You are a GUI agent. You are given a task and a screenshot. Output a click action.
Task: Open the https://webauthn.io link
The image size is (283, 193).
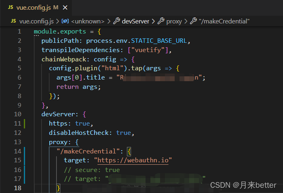tap(133, 160)
